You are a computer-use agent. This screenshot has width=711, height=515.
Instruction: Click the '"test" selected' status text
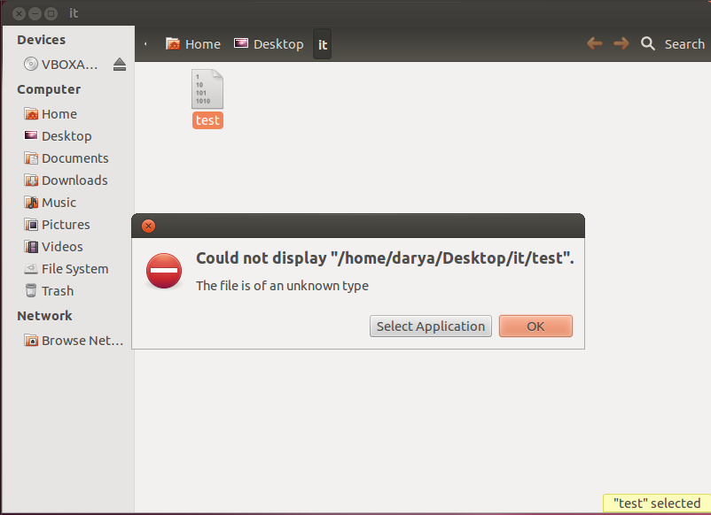[657, 503]
